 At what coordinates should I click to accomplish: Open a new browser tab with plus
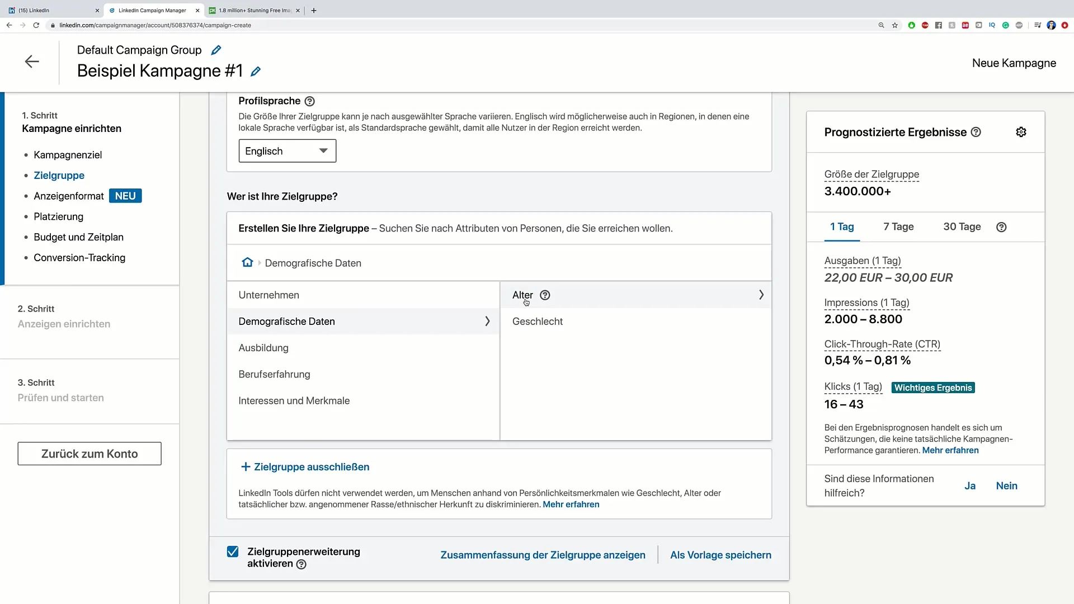click(314, 11)
